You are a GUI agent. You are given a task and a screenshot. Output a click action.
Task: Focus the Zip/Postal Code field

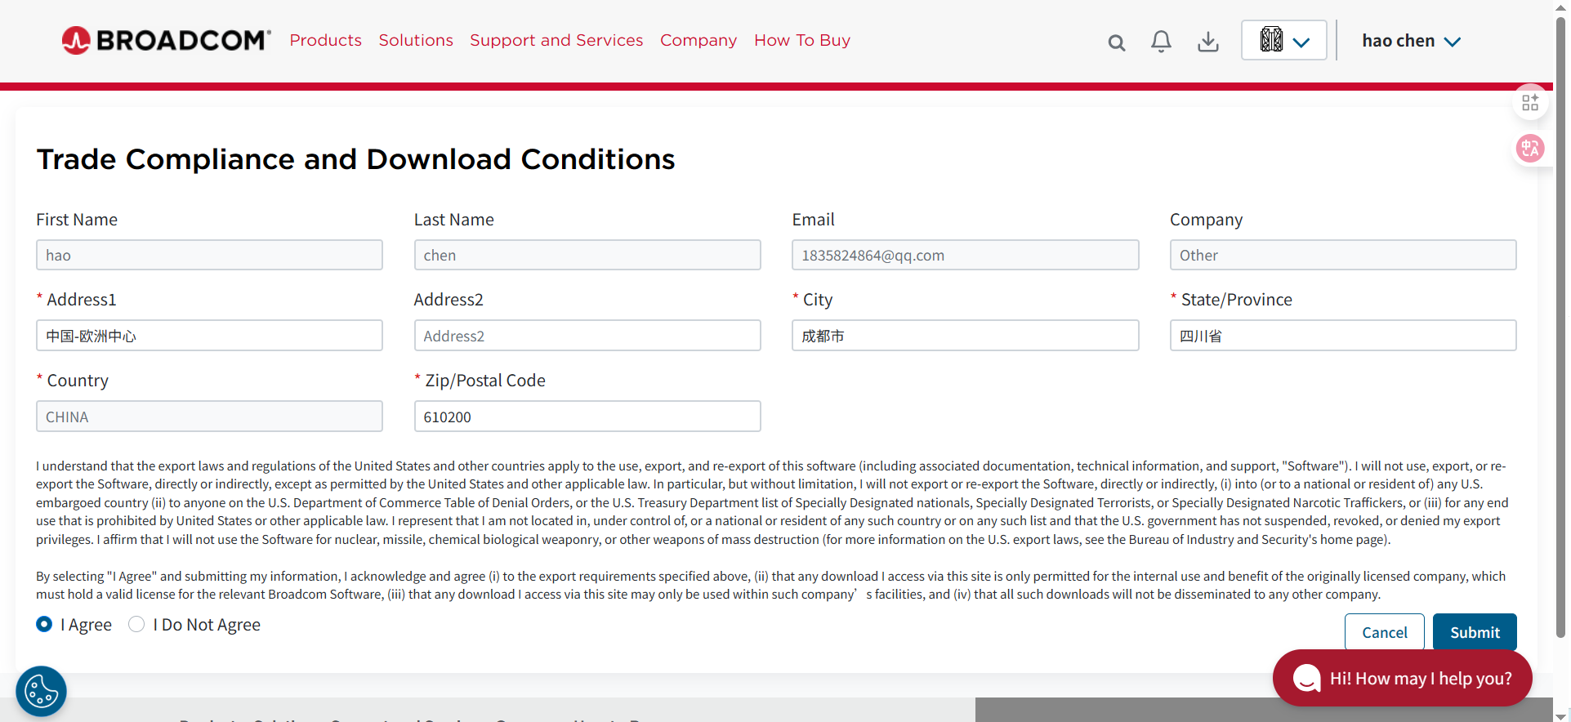click(587, 417)
